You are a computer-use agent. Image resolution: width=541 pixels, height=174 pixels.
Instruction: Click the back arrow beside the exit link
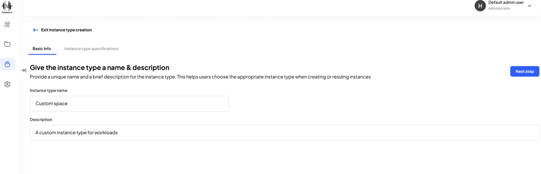click(x=35, y=30)
